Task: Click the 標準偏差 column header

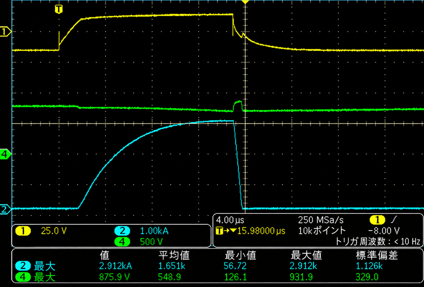Action: (x=377, y=255)
